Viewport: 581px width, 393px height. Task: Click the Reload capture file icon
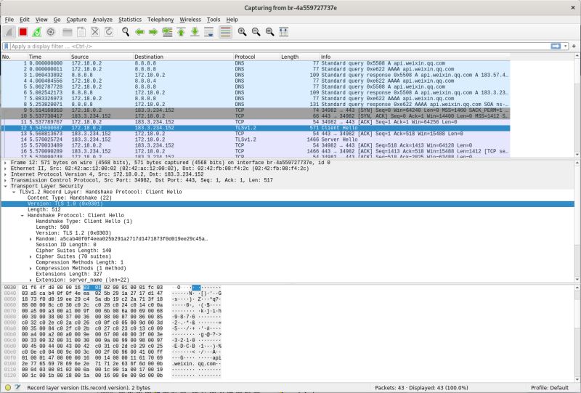click(109, 32)
